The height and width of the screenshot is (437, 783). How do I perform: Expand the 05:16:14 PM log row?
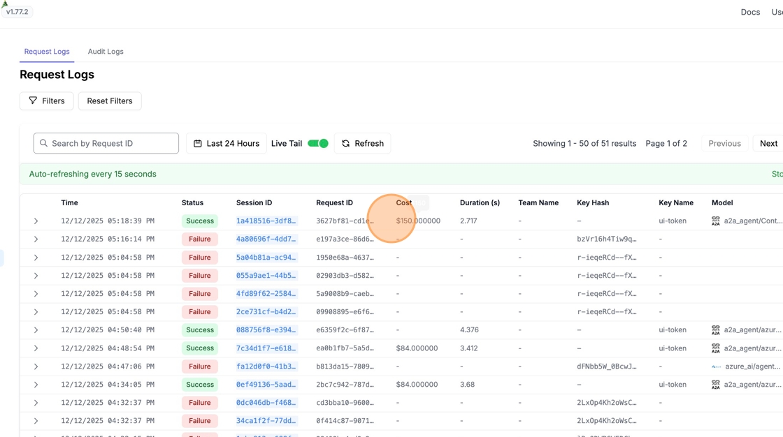click(36, 239)
